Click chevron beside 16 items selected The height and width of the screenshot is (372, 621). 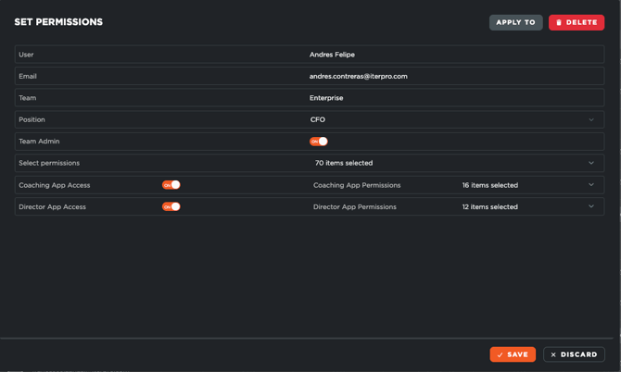coord(591,185)
